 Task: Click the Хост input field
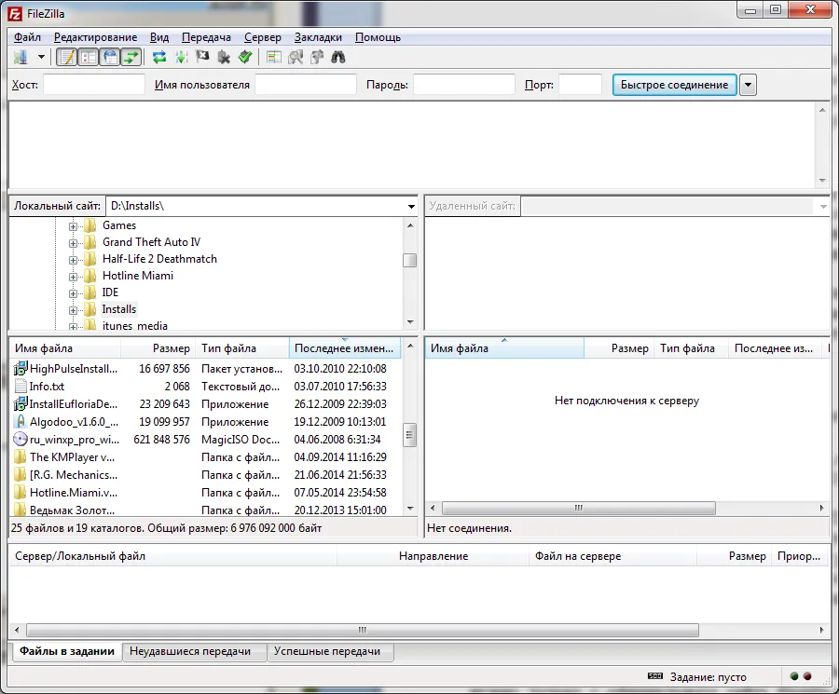click(93, 85)
